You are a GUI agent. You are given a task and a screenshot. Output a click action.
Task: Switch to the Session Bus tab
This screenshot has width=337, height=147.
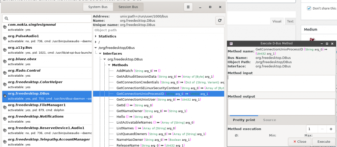point(128,7)
